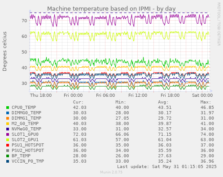Click SLOT2_GPU1 max value 63.00
223x177 pixels.
[207, 140]
